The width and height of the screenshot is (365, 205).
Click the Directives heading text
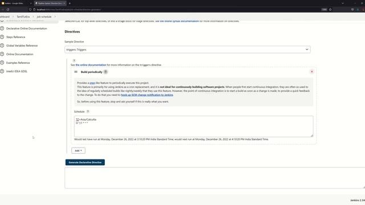pyautogui.click(x=72, y=32)
